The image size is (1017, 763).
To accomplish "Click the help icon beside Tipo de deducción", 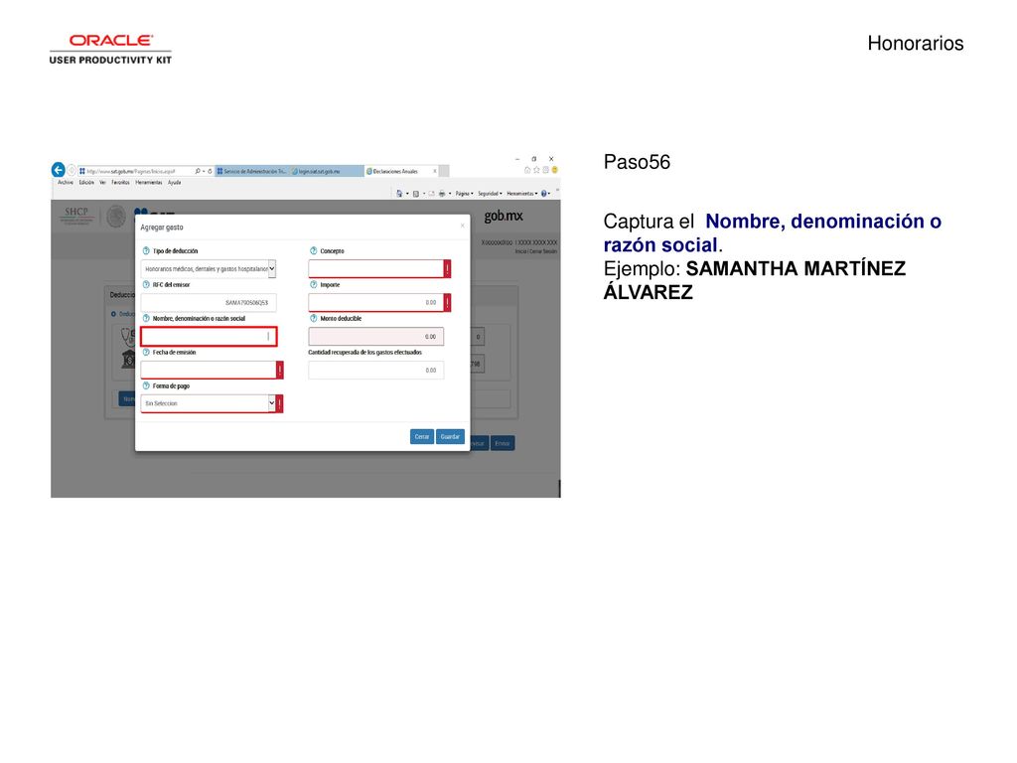I will coord(146,250).
